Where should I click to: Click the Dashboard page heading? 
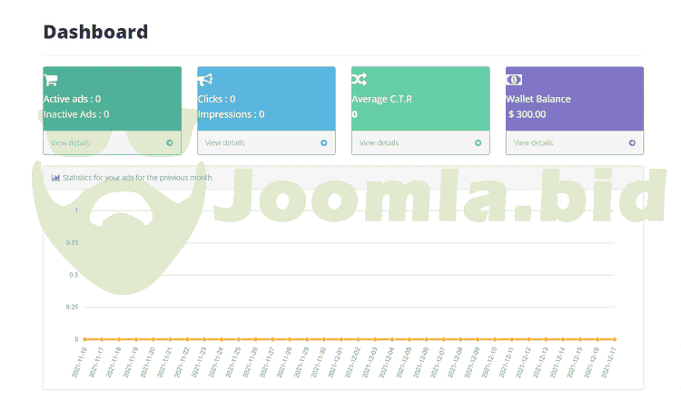[95, 33]
